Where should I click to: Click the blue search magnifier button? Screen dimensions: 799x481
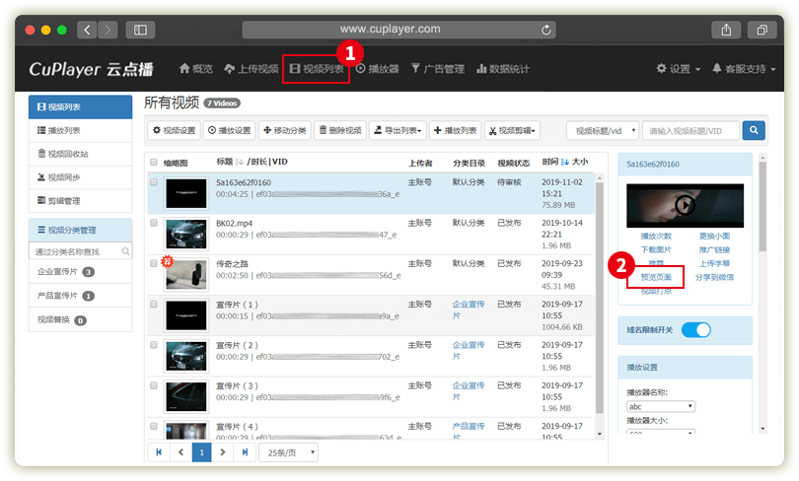(753, 130)
